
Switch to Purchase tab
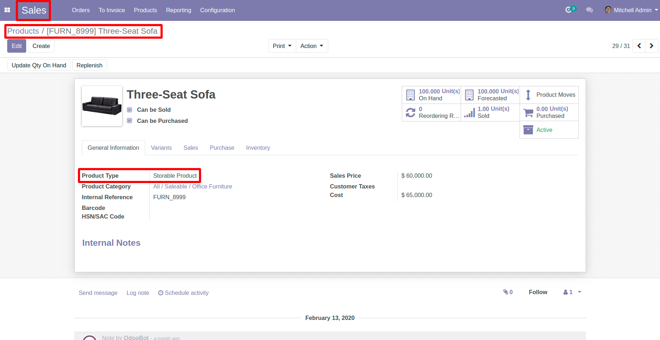(222, 148)
